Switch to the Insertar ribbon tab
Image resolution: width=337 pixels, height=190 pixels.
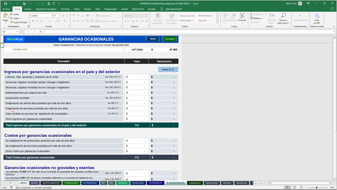pos(27,9)
